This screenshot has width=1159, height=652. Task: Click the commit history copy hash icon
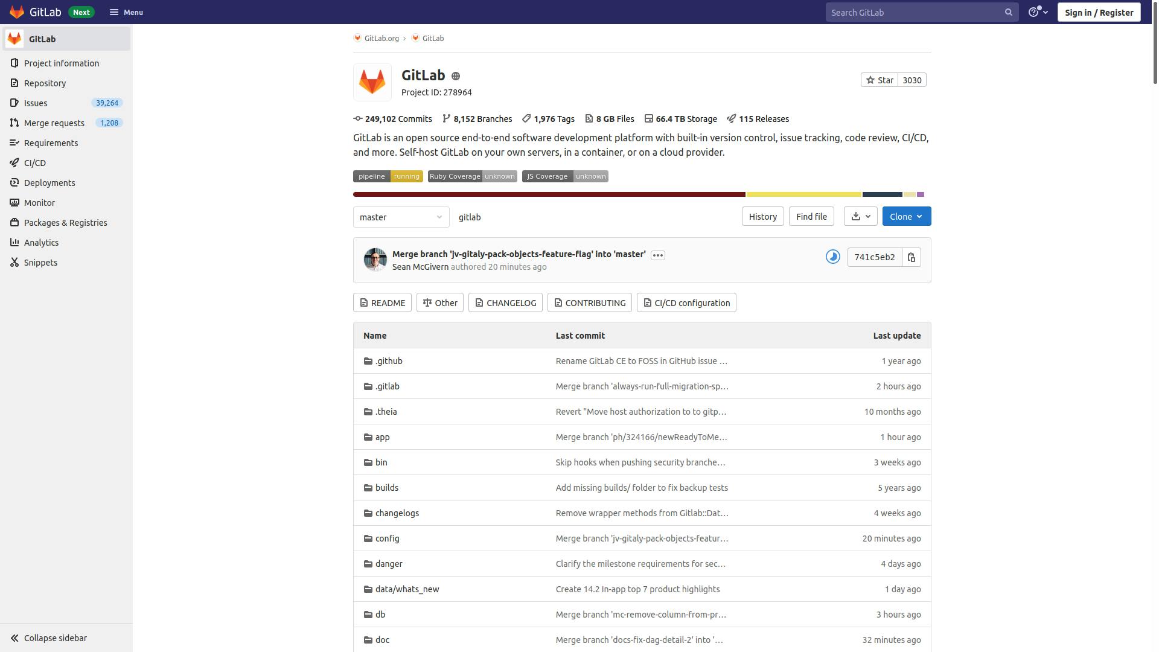coord(912,258)
